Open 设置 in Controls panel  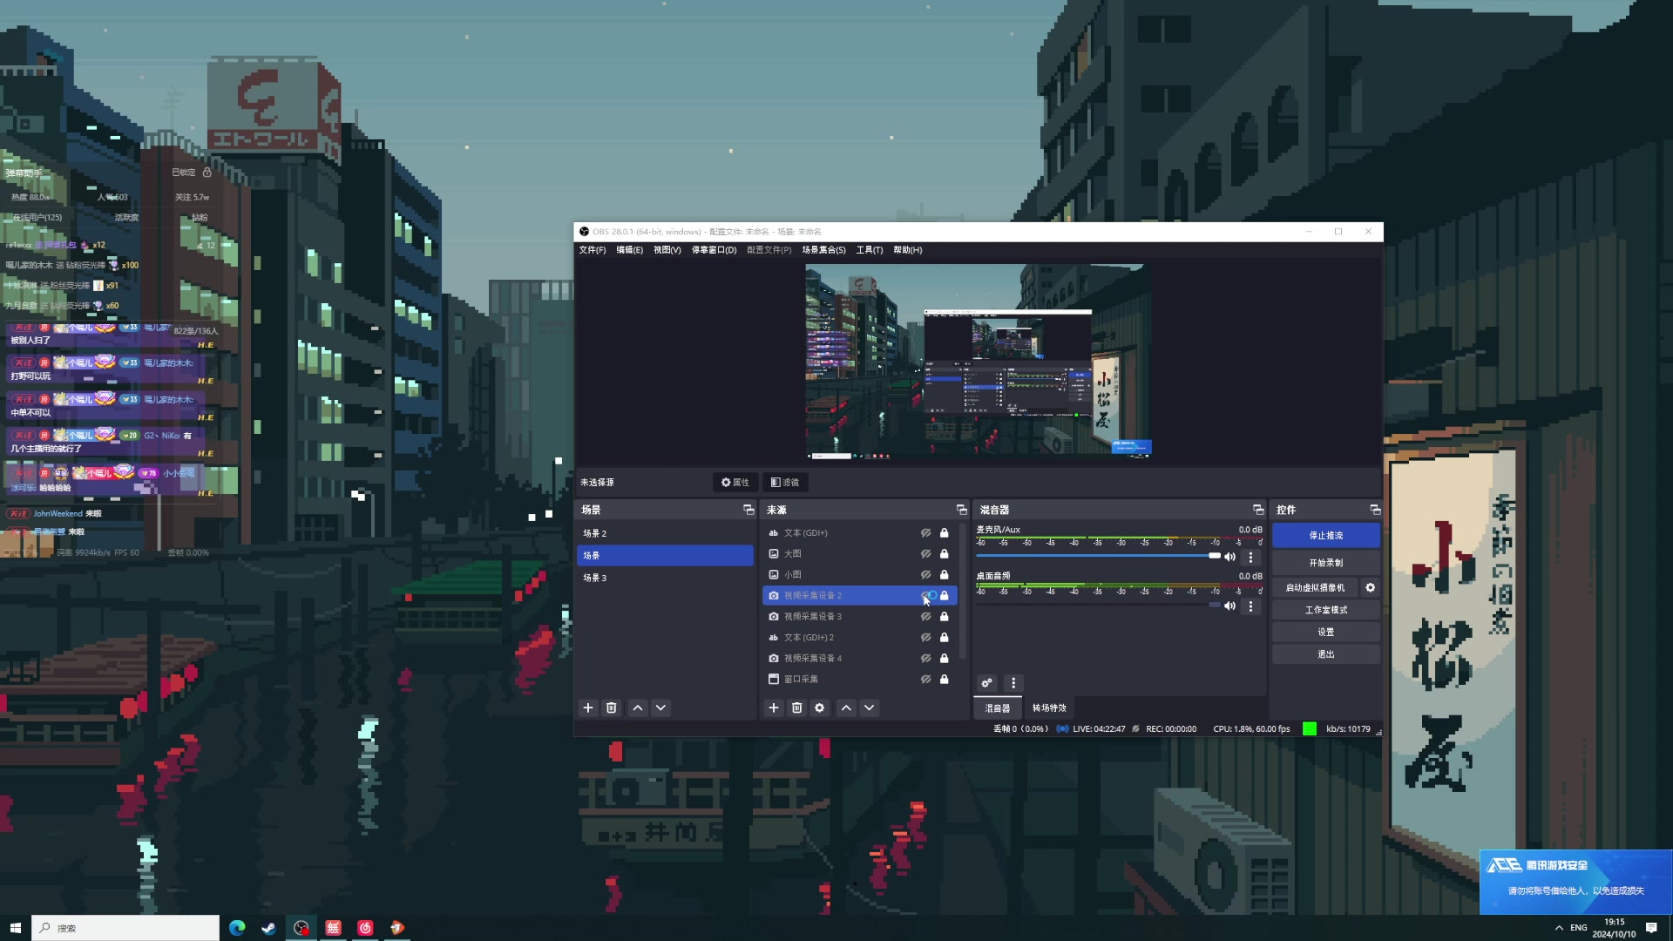[1326, 632]
